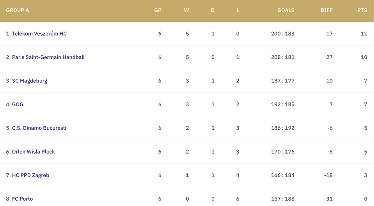Screen dimensions: 374x206
Task: Click the W column header
Action: coord(187,10)
